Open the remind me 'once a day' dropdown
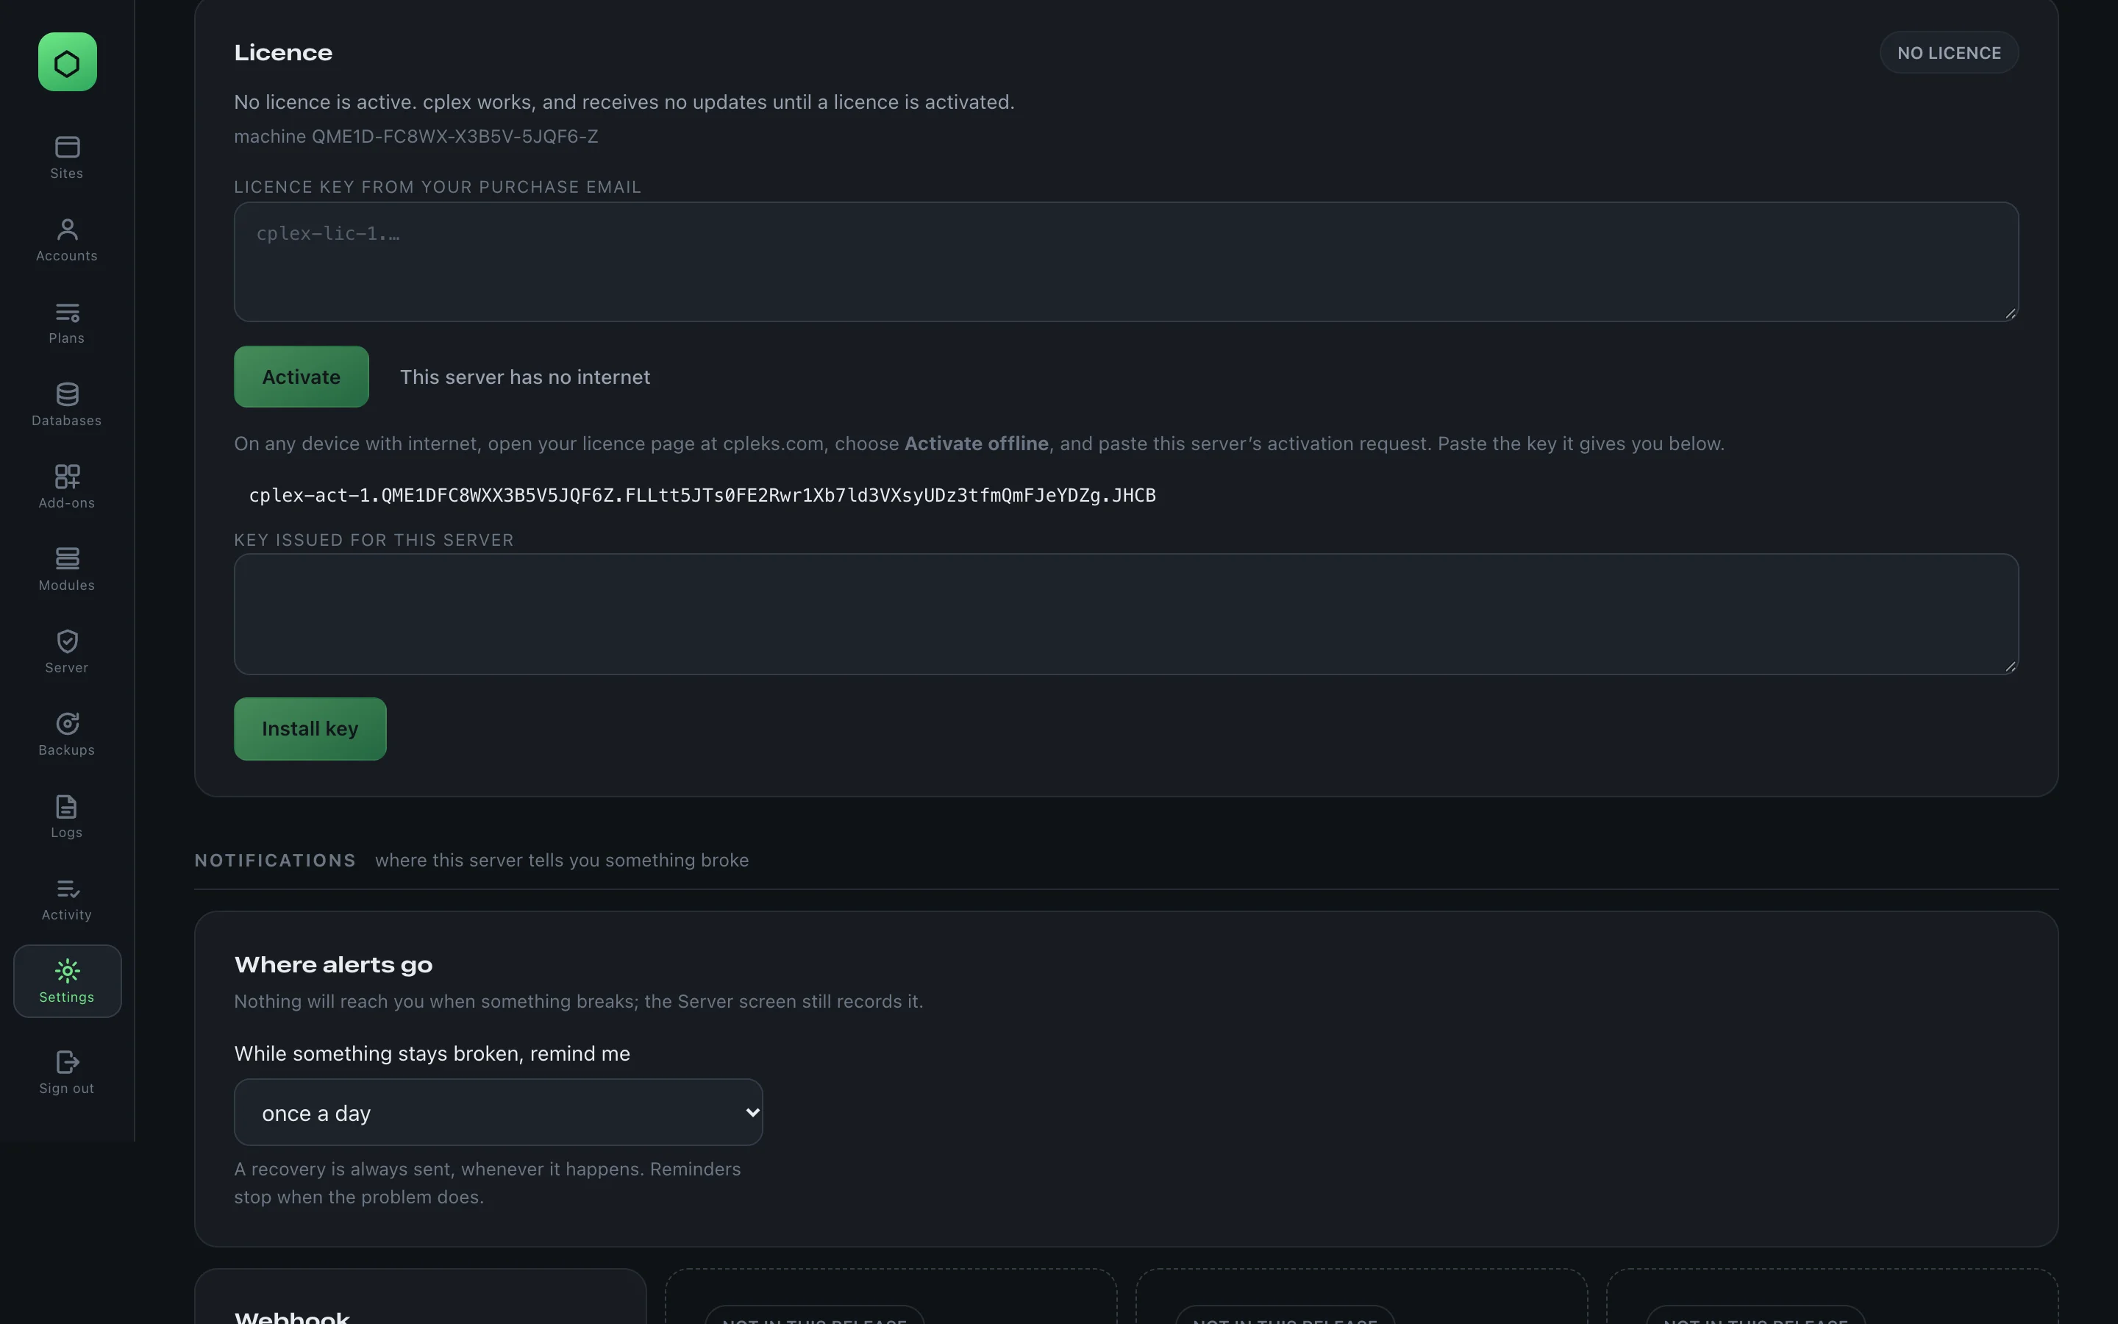The image size is (2118, 1324). (498, 1112)
